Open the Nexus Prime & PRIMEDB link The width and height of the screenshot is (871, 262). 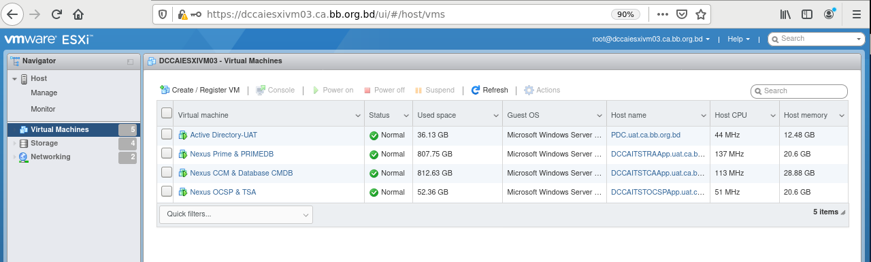point(231,154)
